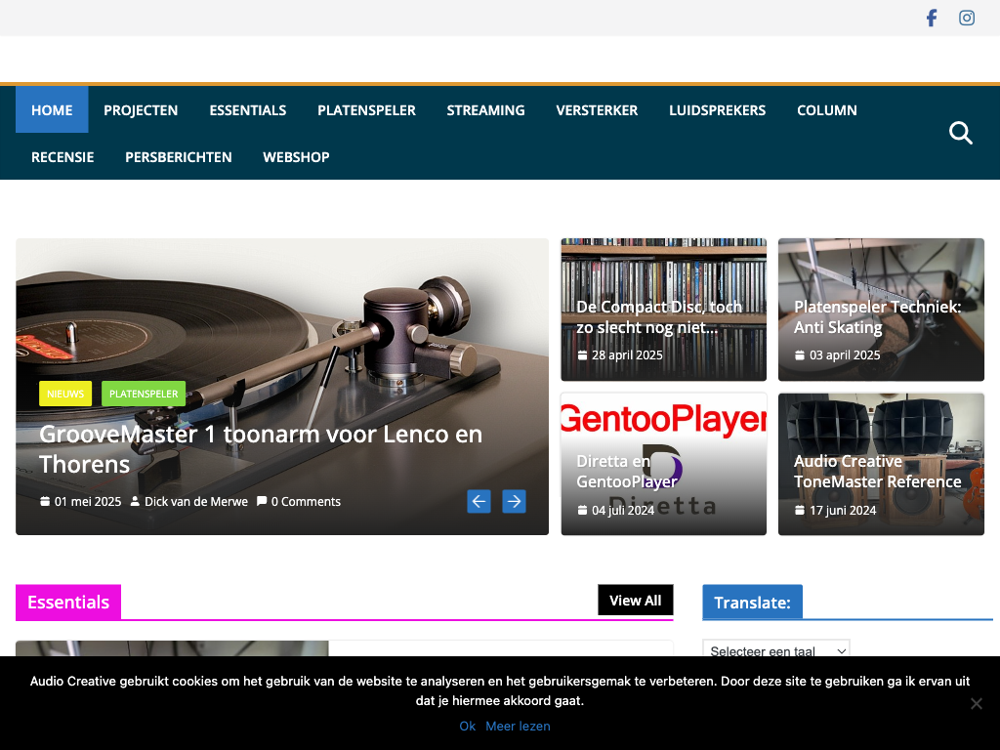Open the Meer lezen cookie link
Image resolution: width=1000 pixels, height=750 pixels.
(x=518, y=726)
